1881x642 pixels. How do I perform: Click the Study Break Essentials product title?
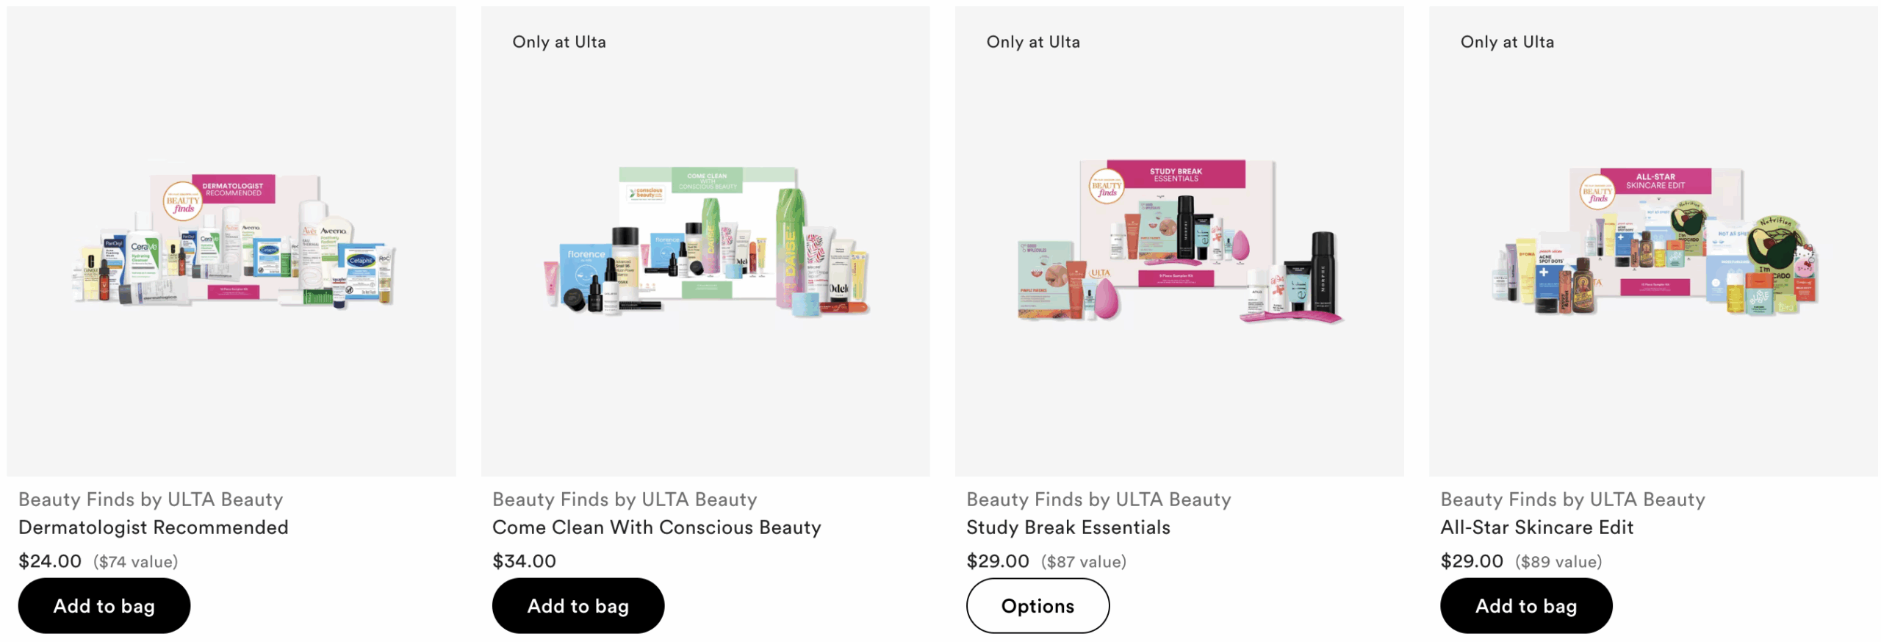(x=1068, y=527)
